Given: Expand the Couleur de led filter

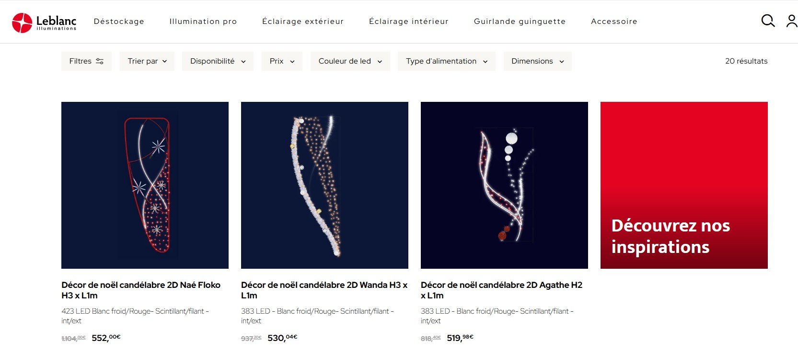Looking at the screenshot, I should point(350,61).
